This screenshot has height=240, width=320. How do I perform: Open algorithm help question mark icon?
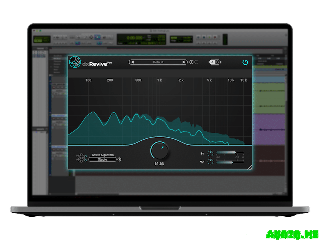[x=119, y=160]
